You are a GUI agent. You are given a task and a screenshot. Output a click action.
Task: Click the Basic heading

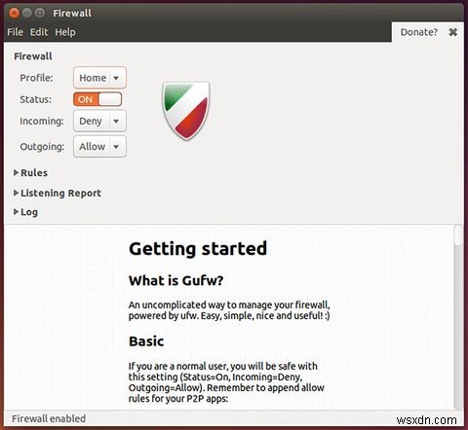click(x=146, y=341)
